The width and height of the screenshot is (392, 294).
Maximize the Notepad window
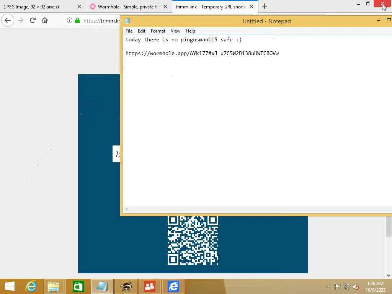(389, 20)
